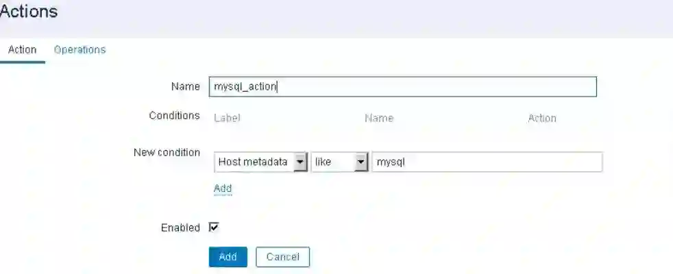The image size is (673, 274).
Task: Click the "Enabled" label text
Action: tap(180, 227)
